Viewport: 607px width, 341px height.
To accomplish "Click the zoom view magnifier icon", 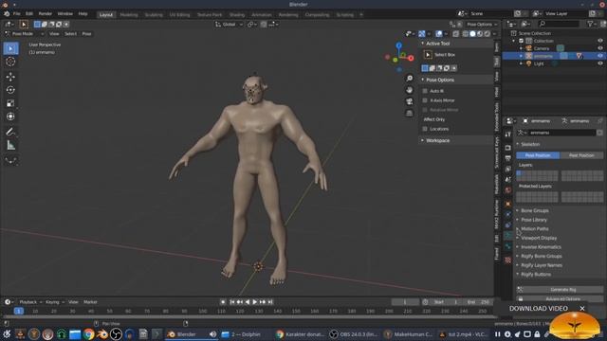I will [409, 79].
